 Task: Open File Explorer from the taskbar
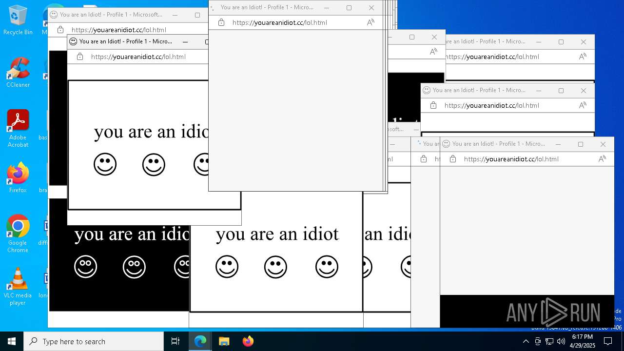[224, 341]
